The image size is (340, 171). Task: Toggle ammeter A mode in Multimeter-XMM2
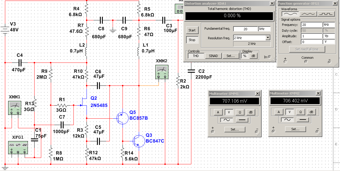pyautogui.click(x=279, y=112)
